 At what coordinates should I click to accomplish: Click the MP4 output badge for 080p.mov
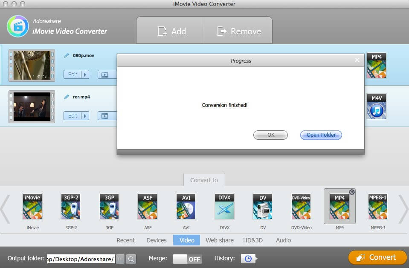coord(377,66)
